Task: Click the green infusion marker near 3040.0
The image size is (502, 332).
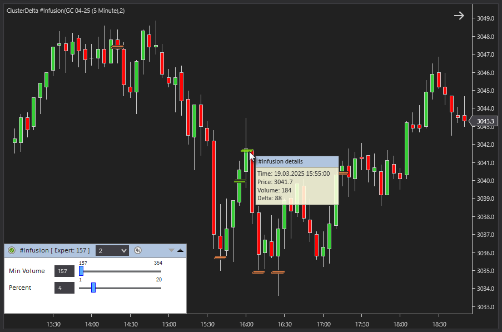Action: 240,181
